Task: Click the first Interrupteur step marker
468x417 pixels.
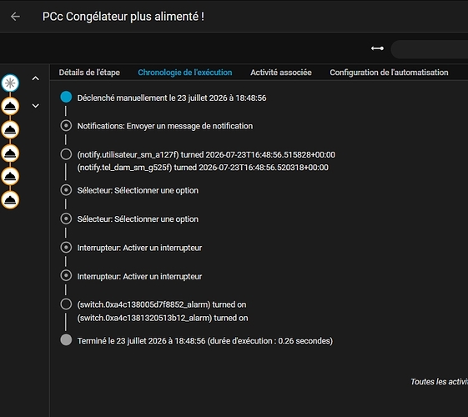Action: coord(66,247)
